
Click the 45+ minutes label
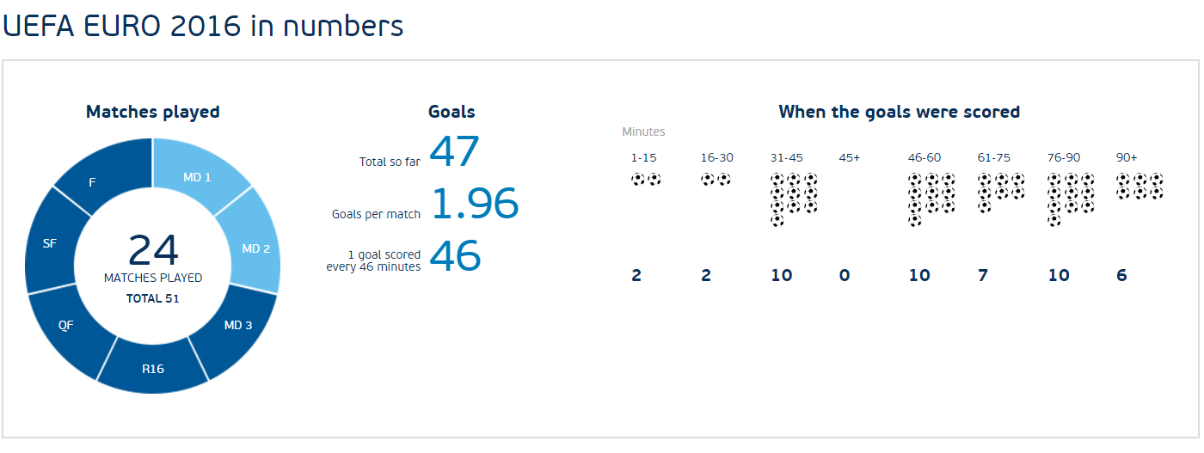point(850,157)
